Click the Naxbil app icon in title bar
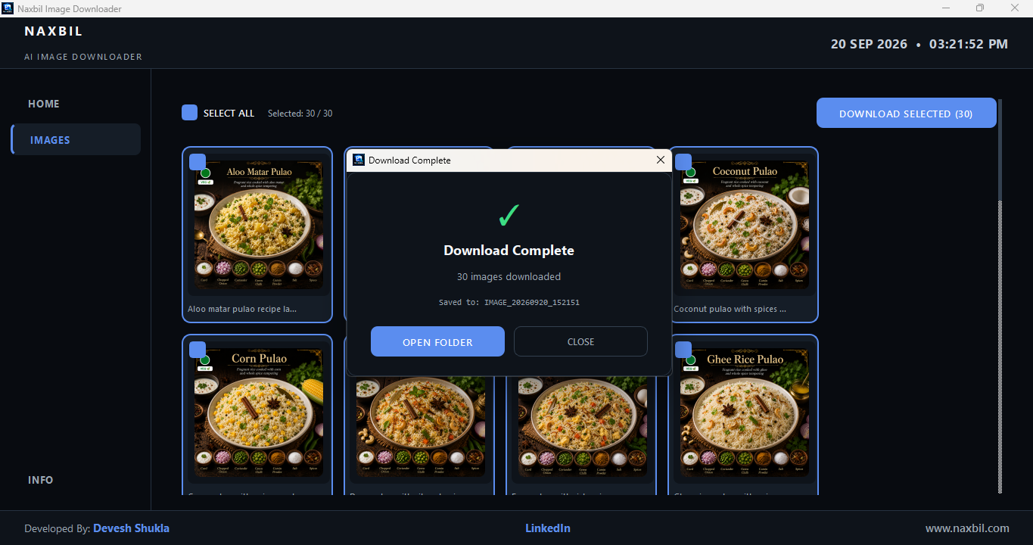 (x=8, y=8)
